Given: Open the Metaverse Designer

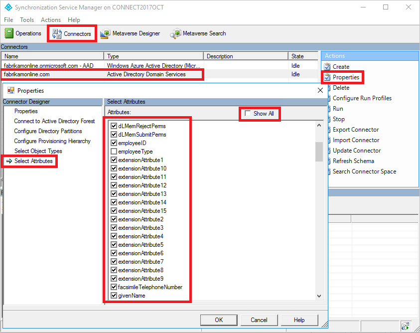Looking at the screenshot, I should point(130,33).
